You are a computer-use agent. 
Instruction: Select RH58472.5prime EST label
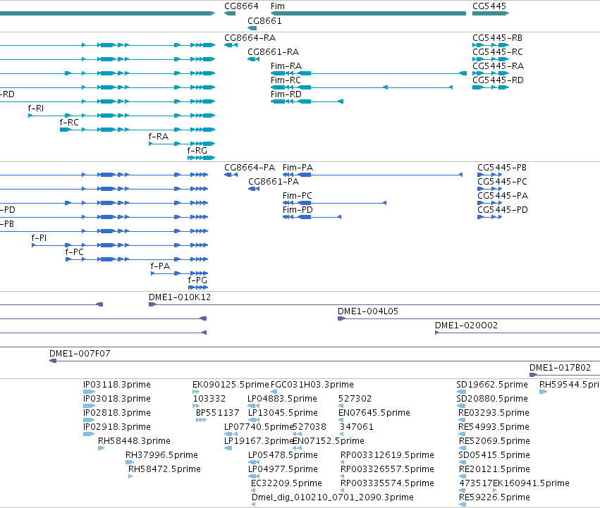click(164, 469)
